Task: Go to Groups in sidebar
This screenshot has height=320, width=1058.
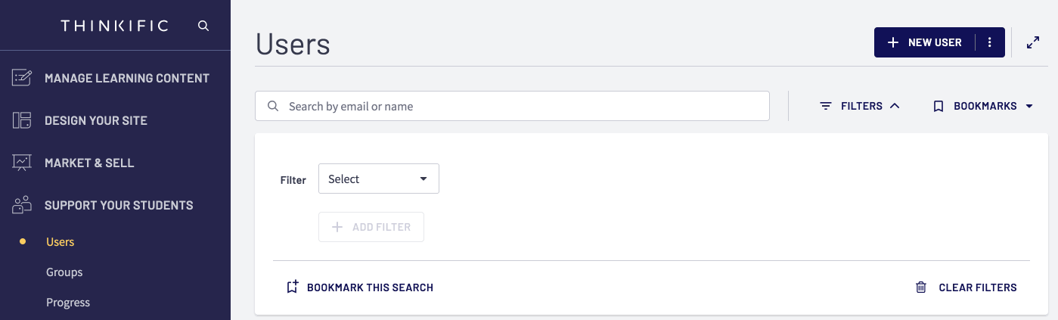Action: pyautogui.click(x=64, y=272)
